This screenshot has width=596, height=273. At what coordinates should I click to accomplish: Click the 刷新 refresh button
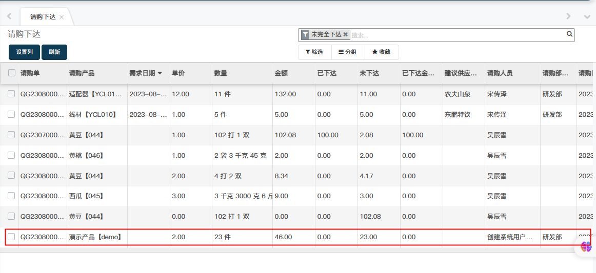tap(54, 52)
